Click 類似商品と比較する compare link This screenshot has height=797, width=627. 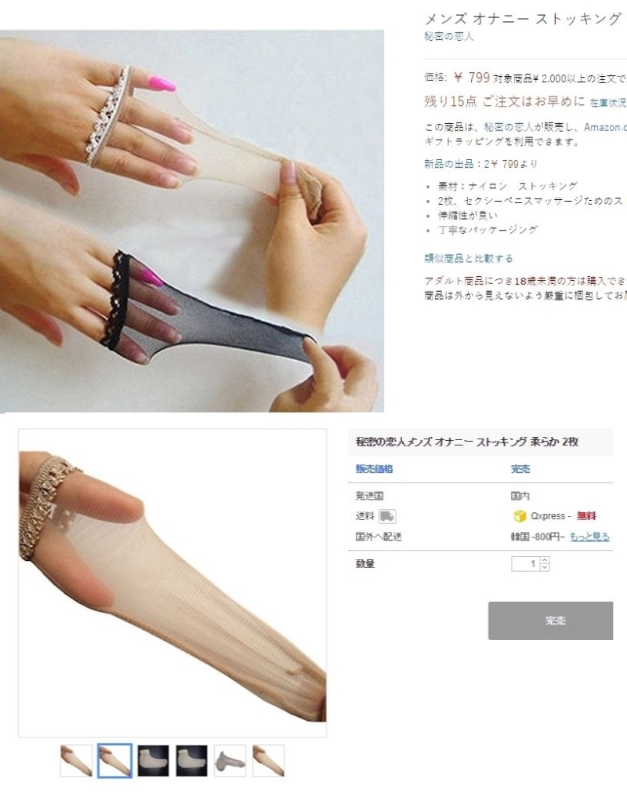coord(468,258)
